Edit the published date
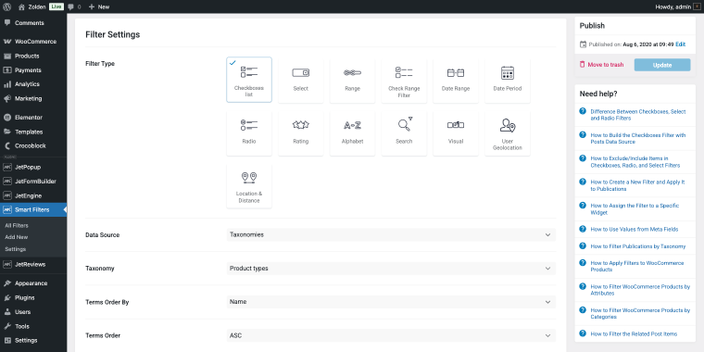 tap(680, 44)
